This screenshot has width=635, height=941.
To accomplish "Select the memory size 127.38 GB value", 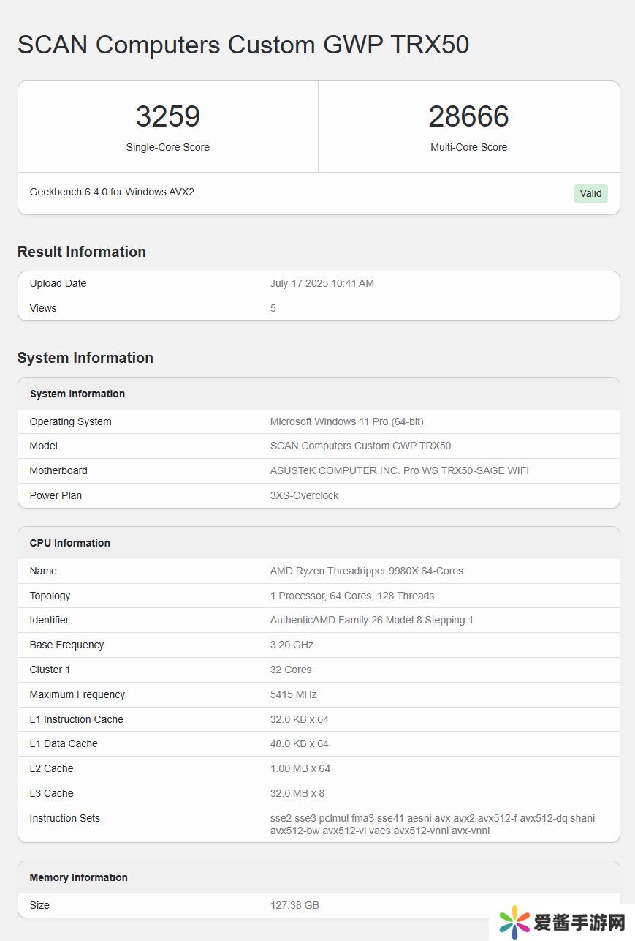I will pyautogui.click(x=294, y=905).
